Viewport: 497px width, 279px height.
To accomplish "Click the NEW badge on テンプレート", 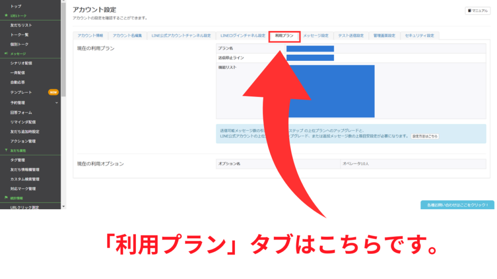I will [53, 92].
